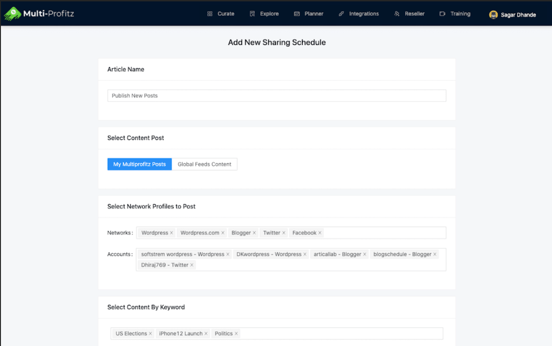The width and height of the screenshot is (552, 346).
Task: Click the Twitter network tag text
Action: pos(272,233)
